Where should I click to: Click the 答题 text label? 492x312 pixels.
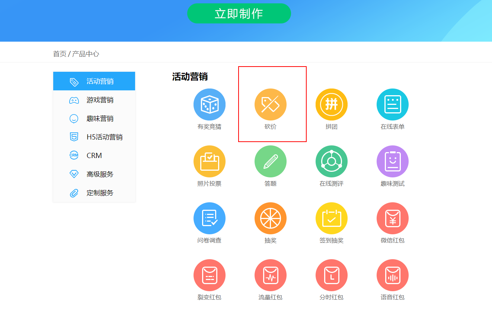point(271,184)
